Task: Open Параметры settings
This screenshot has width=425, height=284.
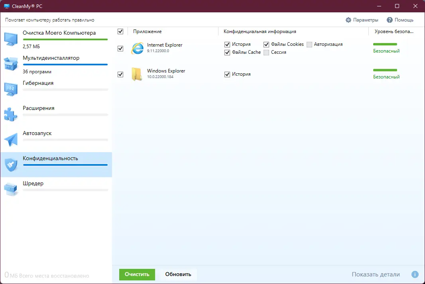Action: pyautogui.click(x=362, y=20)
